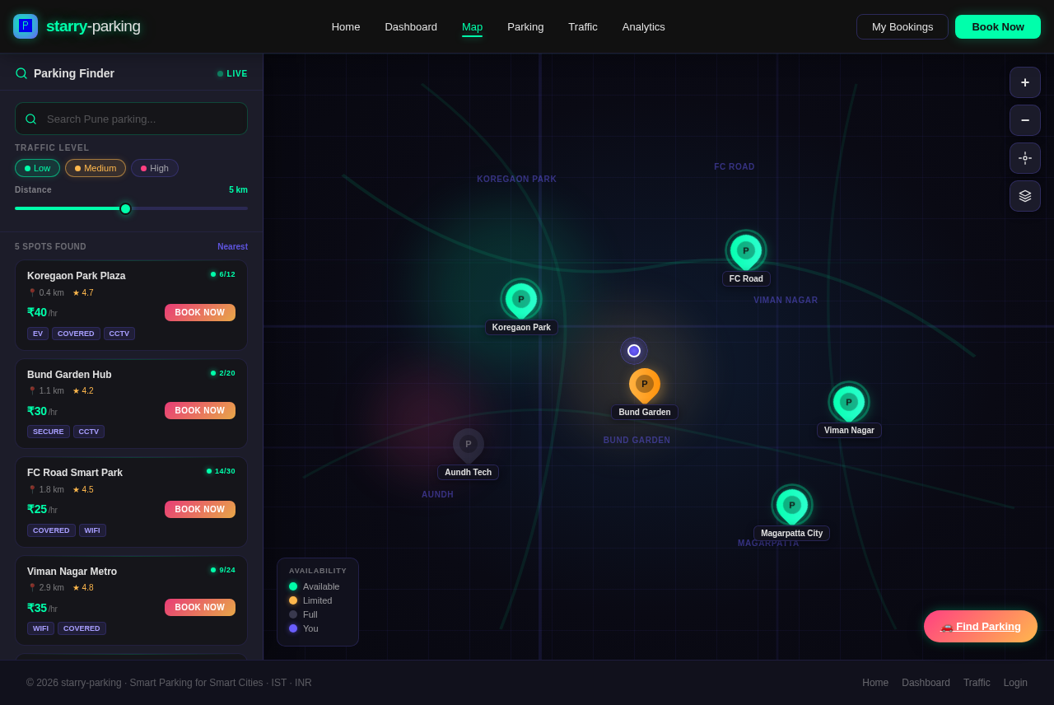This screenshot has width=1054, height=705.
Task: Toggle the Low traffic level filter
Action: coord(37,168)
